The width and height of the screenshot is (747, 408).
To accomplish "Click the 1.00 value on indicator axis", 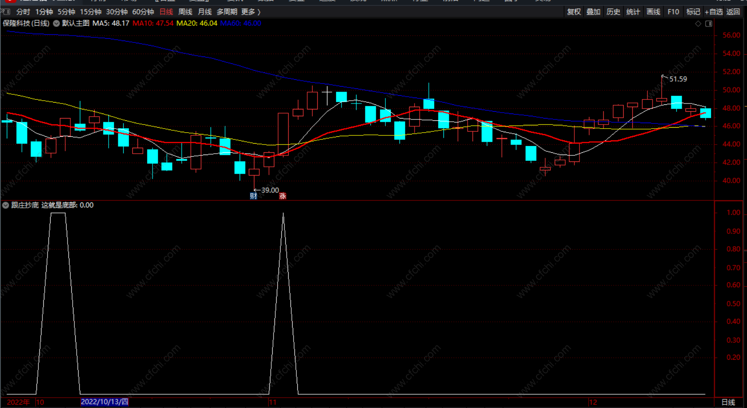I will coord(733,213).
